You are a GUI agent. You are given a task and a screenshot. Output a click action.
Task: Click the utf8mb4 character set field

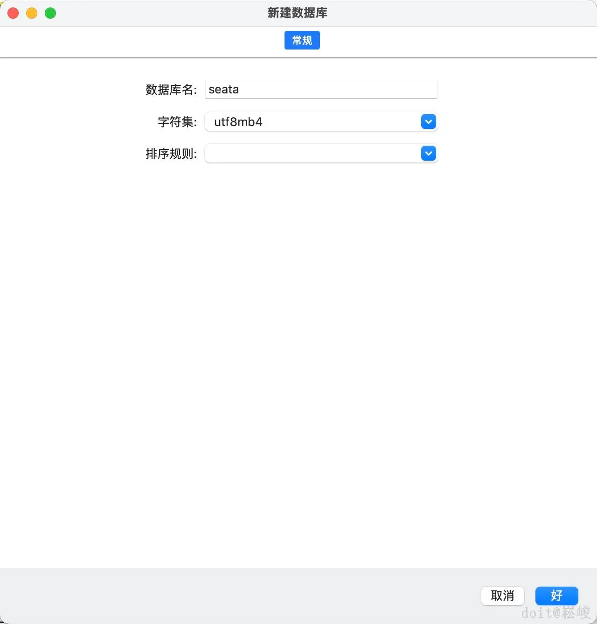click(312, 121)
